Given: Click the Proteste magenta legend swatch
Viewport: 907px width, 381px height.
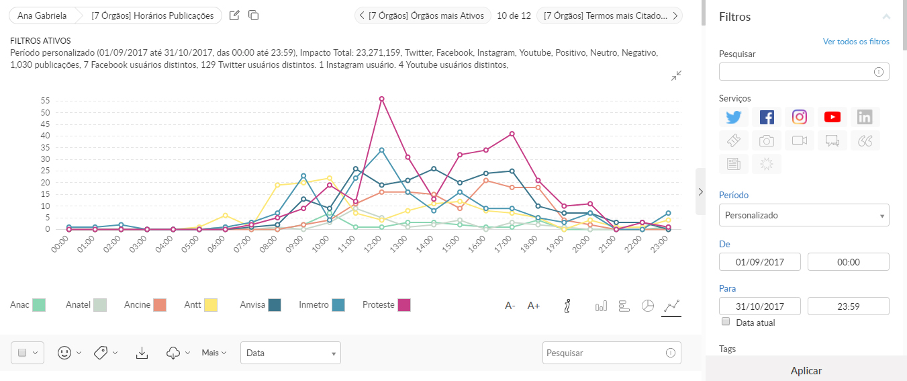Looking at the screenshot, I should tap(404, 305).
